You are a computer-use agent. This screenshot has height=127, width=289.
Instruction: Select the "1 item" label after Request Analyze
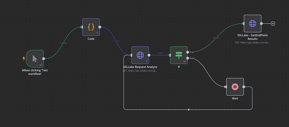pos(160,53)
